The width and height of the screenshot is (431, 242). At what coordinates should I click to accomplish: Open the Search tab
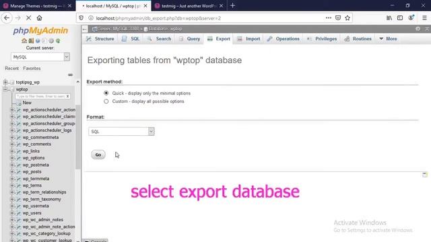[160, 39]
